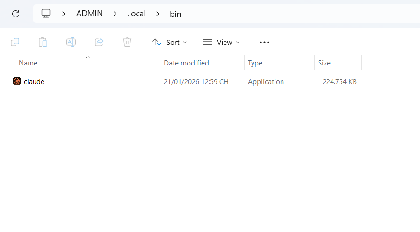Navigate to .local folder in breadcrumb
The width and height of the screenshot is (420, 232).
[137, 14]
